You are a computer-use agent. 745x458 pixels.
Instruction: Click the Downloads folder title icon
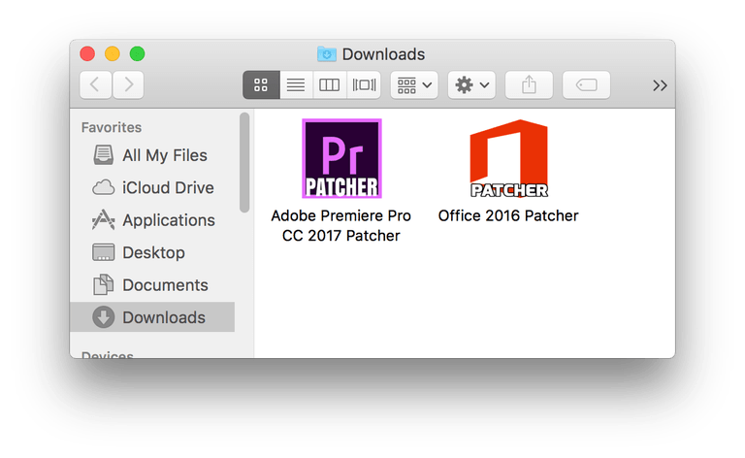(326, 54)
